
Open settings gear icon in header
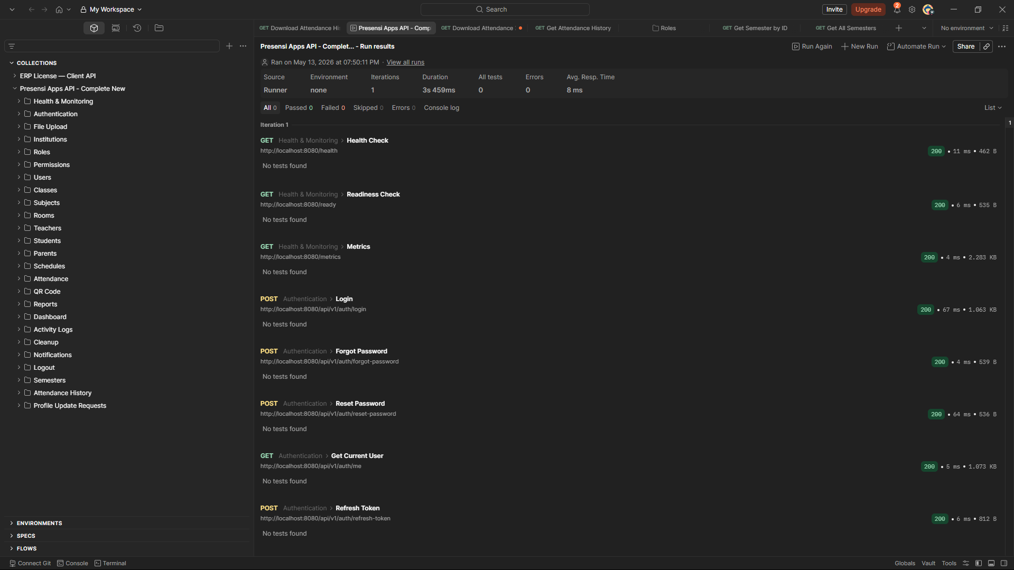click(x=912, y=10)
